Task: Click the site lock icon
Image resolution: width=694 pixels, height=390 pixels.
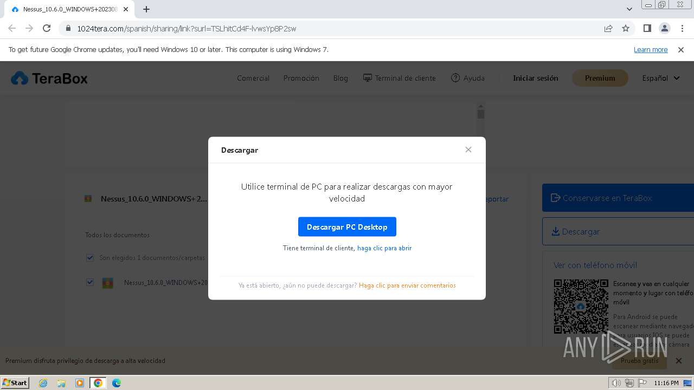Action: (68, 28)
